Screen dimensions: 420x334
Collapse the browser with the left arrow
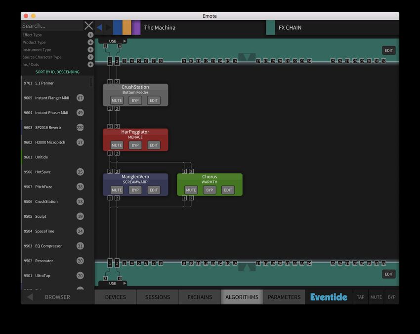pyautogui.click(x=30, y=297)
